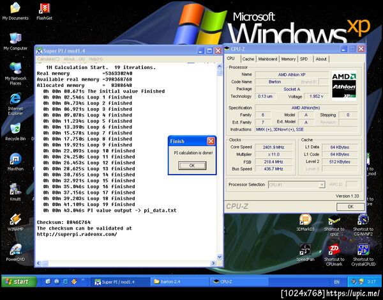Minimize the Super PI window
The image size is (383, 300).
[x=201, y=51]
